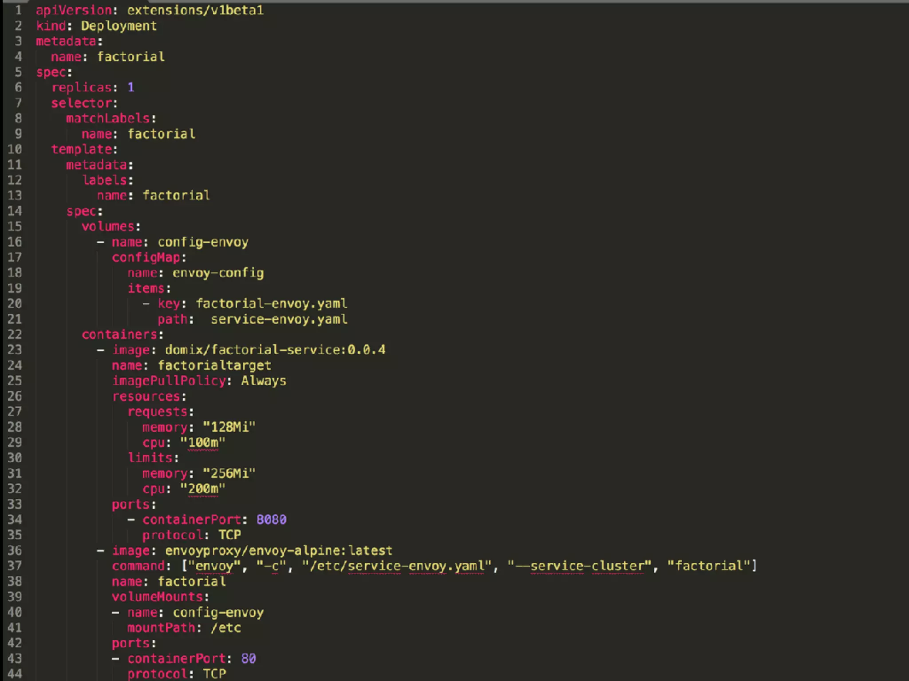Click the 'factorialtarget' container name
The width and height of the screenshot is (909, 681).
[x=214, y=365]
